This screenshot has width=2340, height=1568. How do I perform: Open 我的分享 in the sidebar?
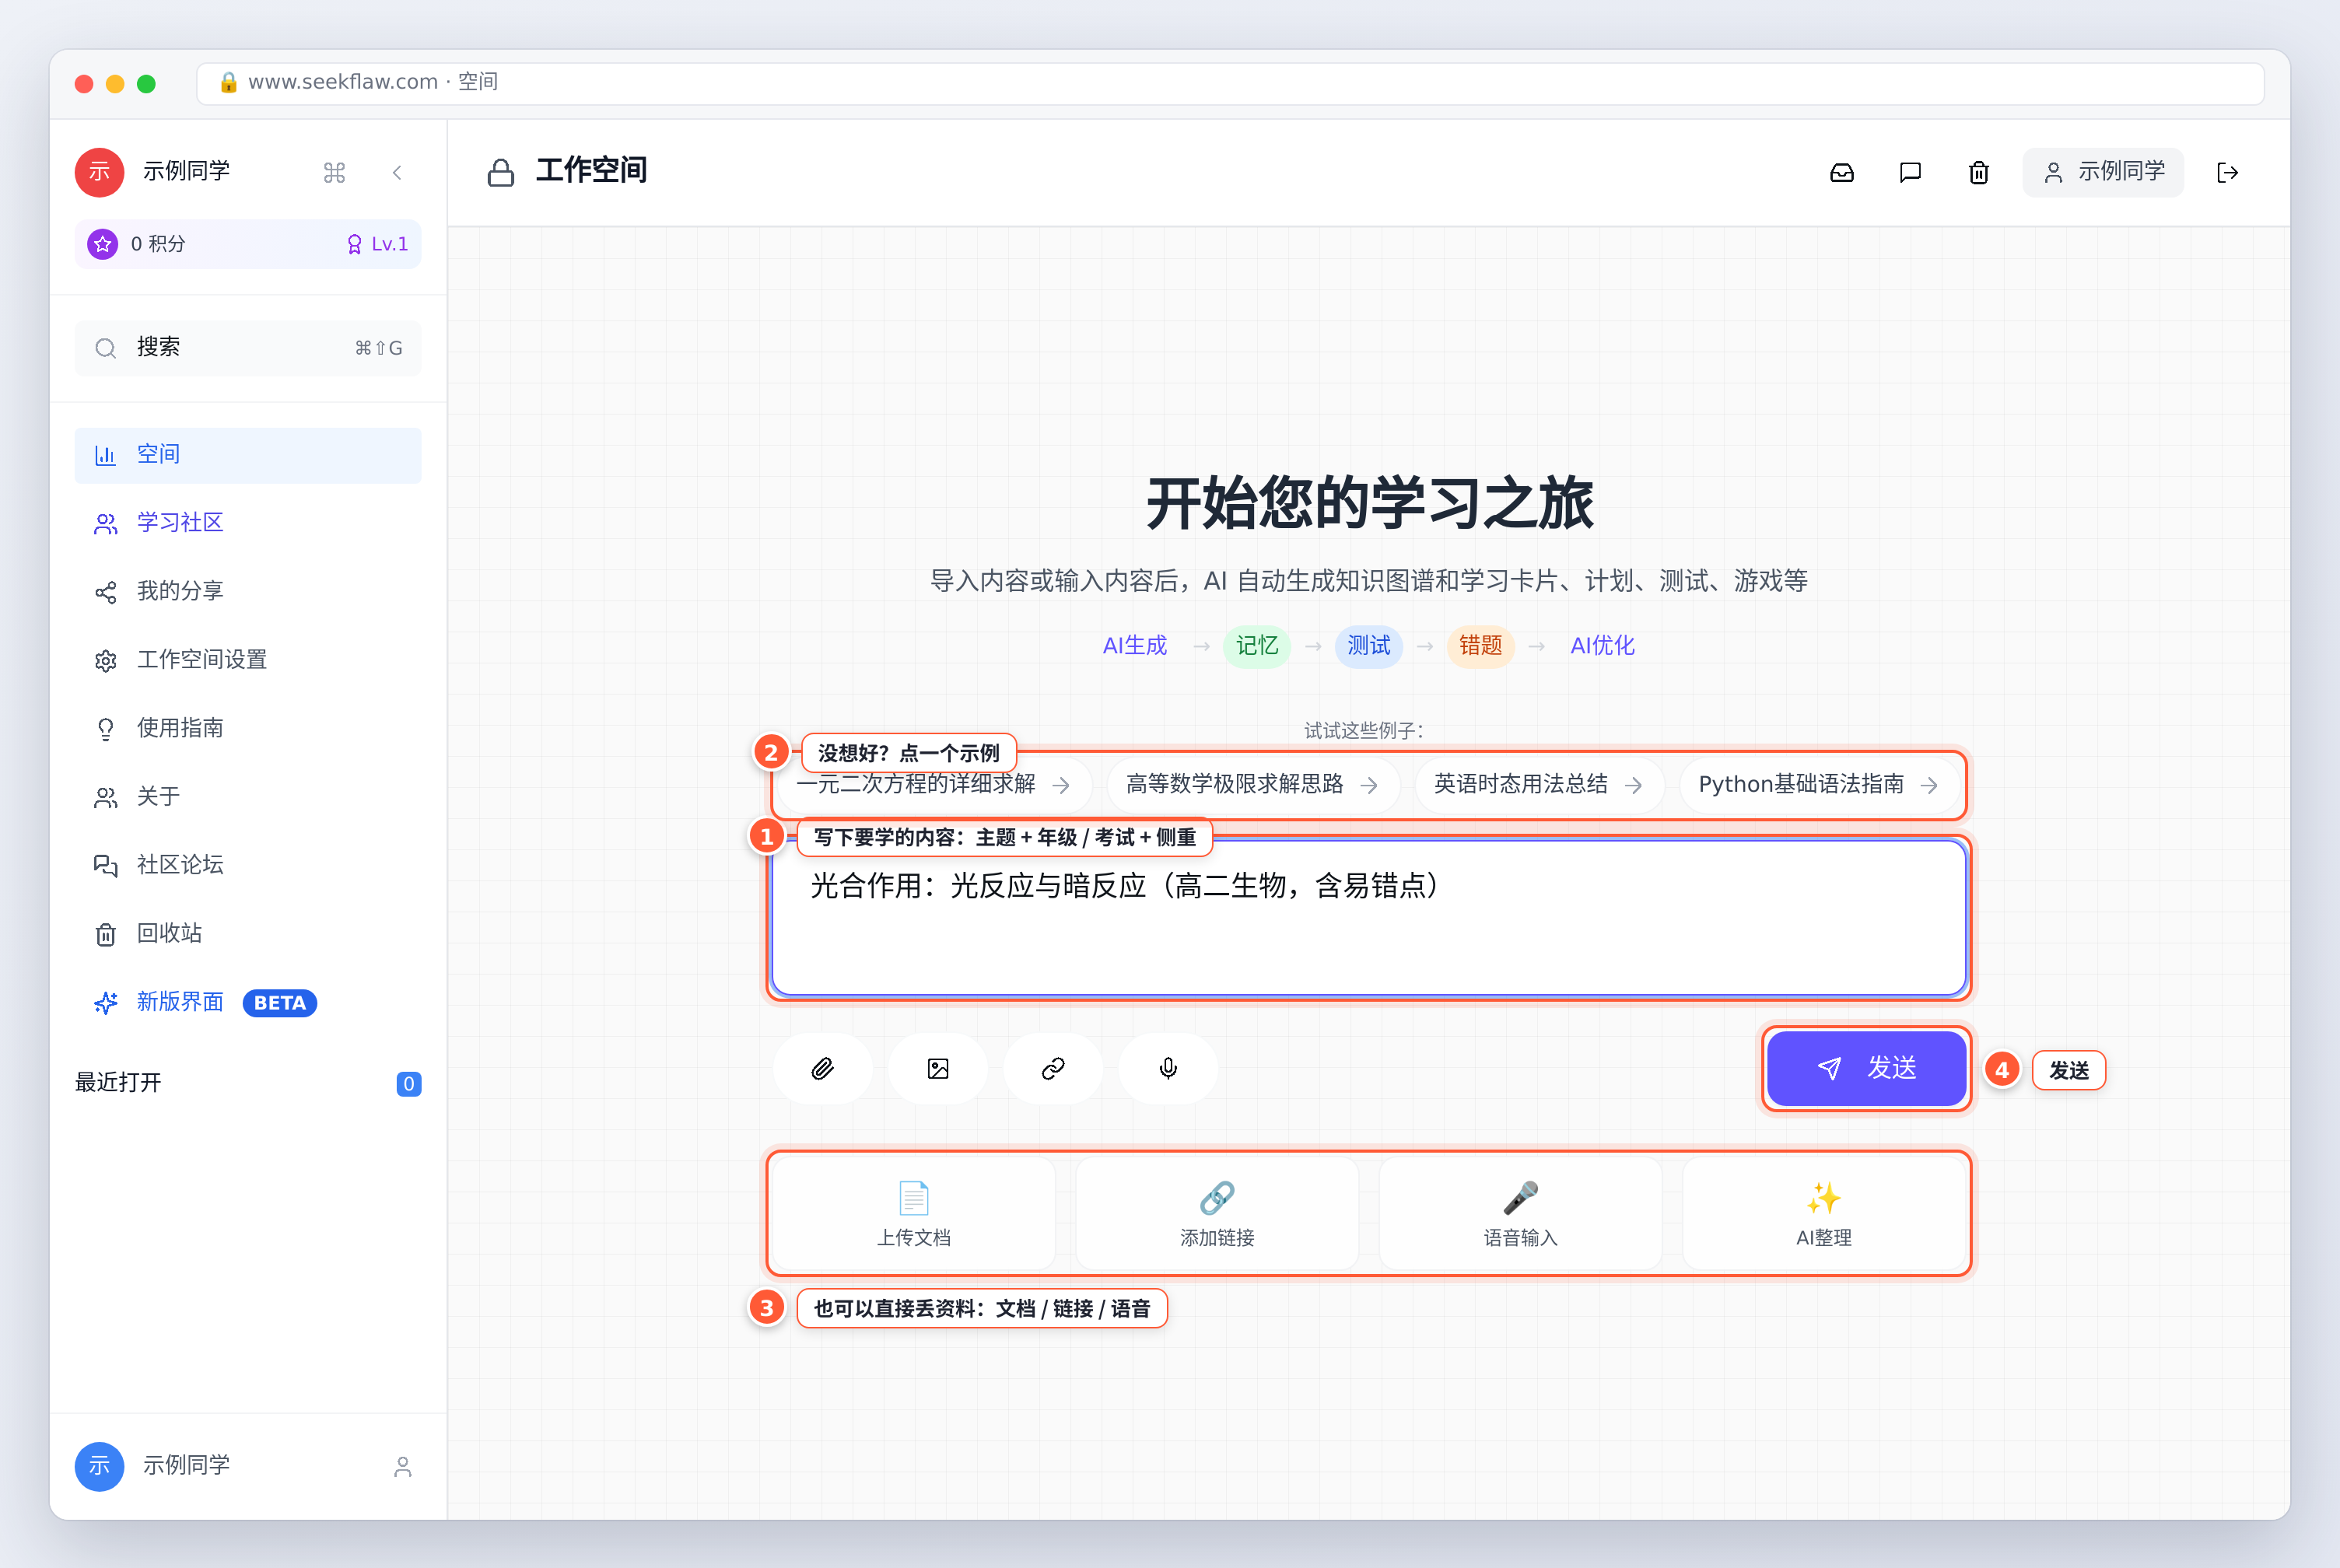pos(248,592)
